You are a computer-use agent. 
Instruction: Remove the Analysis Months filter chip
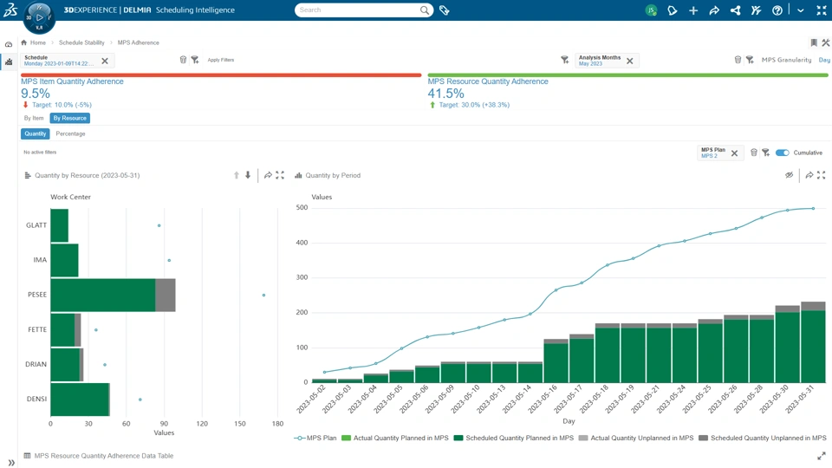click(630, 61)
